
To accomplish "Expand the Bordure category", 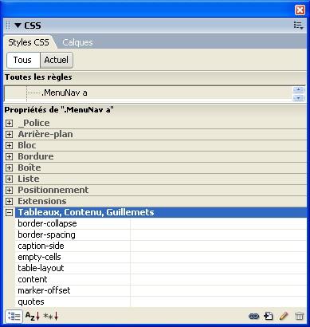I will [9, 156].
